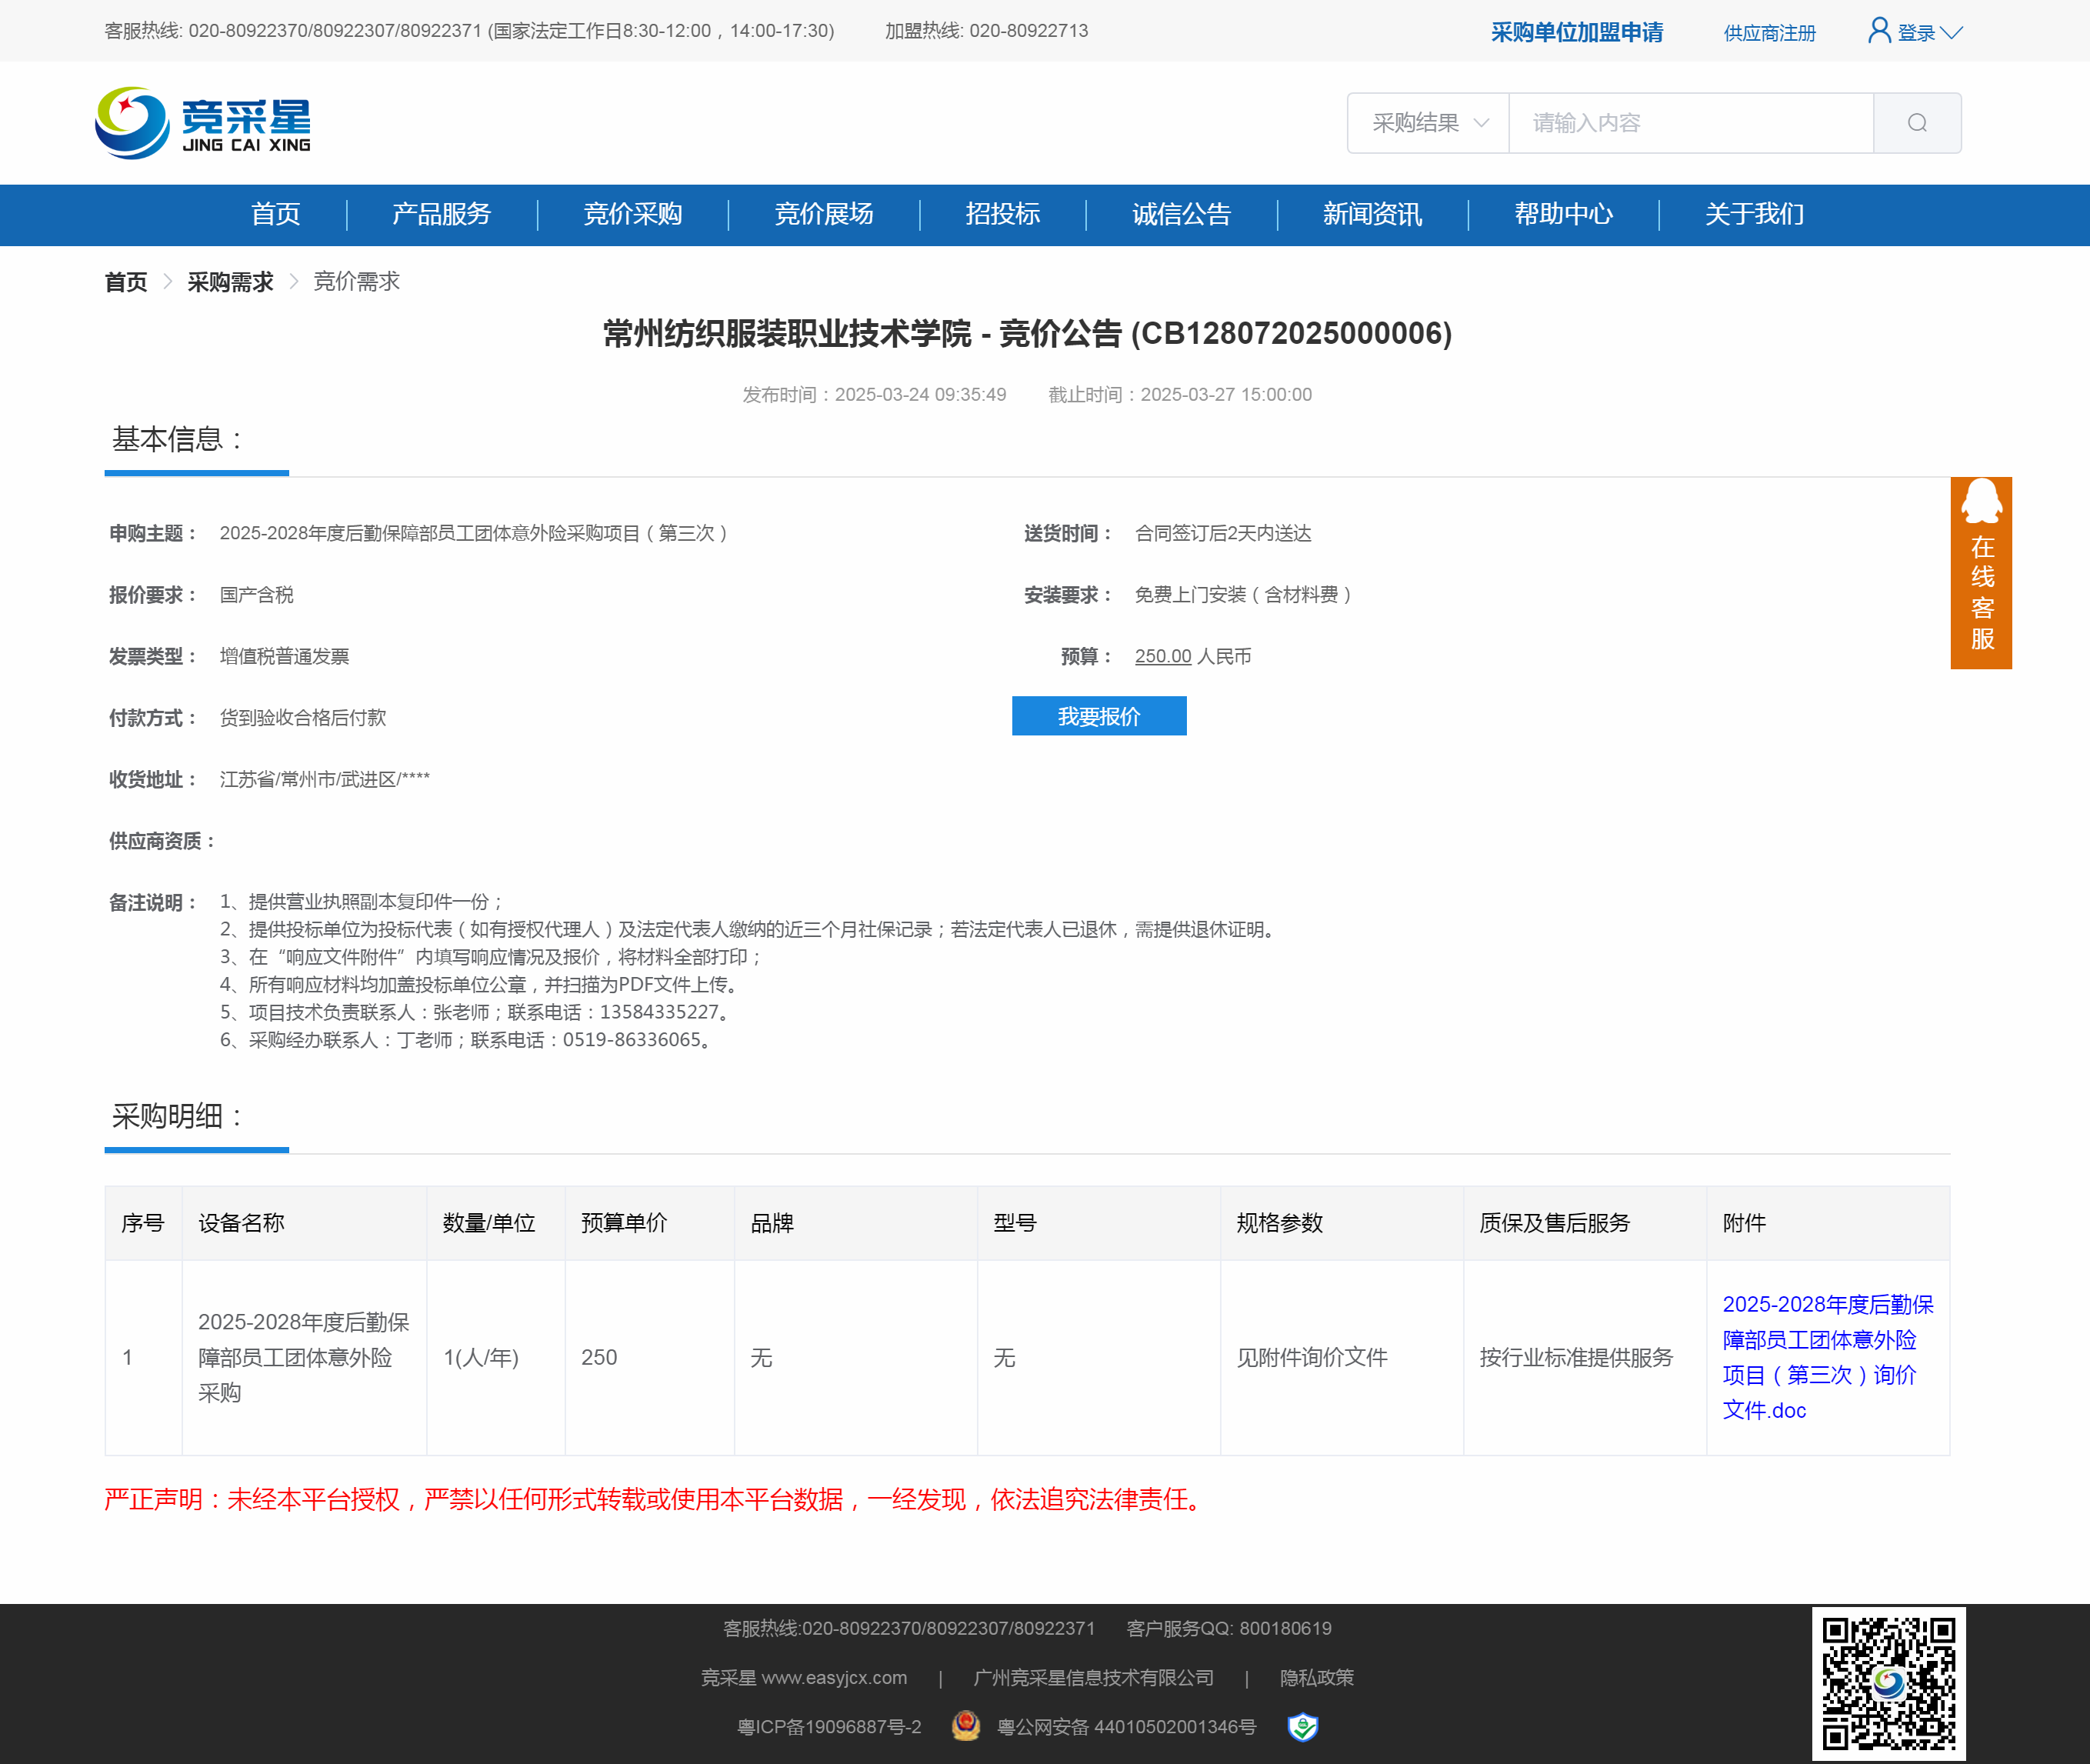Open the orange 在线客服 chat widget
The height and width of the screenshot is (1764, 2090).
point(1980,573)
